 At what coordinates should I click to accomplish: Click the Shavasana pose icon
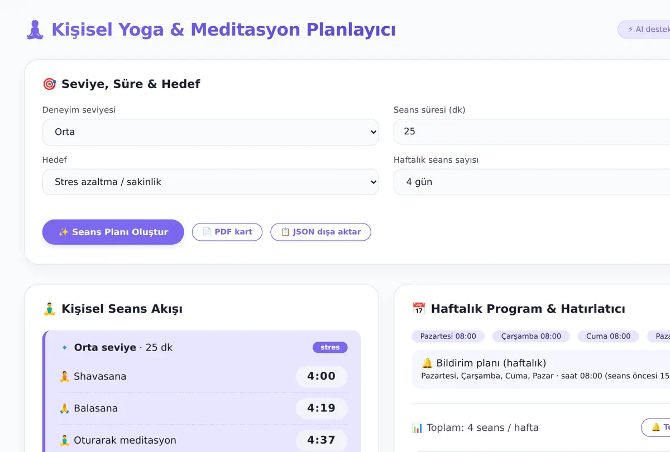pos(64,377)
